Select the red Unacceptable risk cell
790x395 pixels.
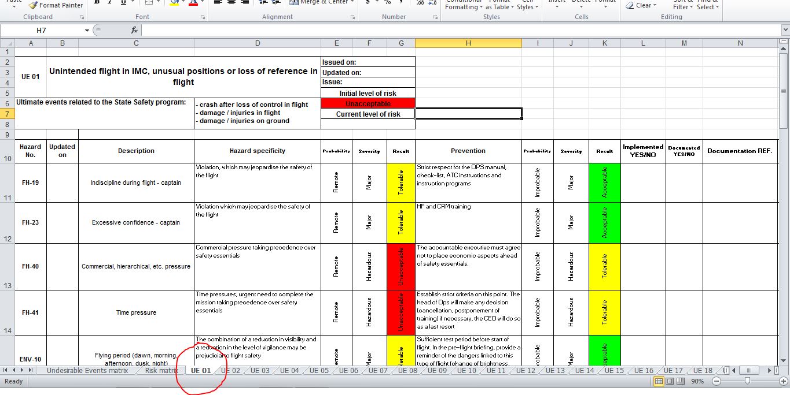(368, 104)
